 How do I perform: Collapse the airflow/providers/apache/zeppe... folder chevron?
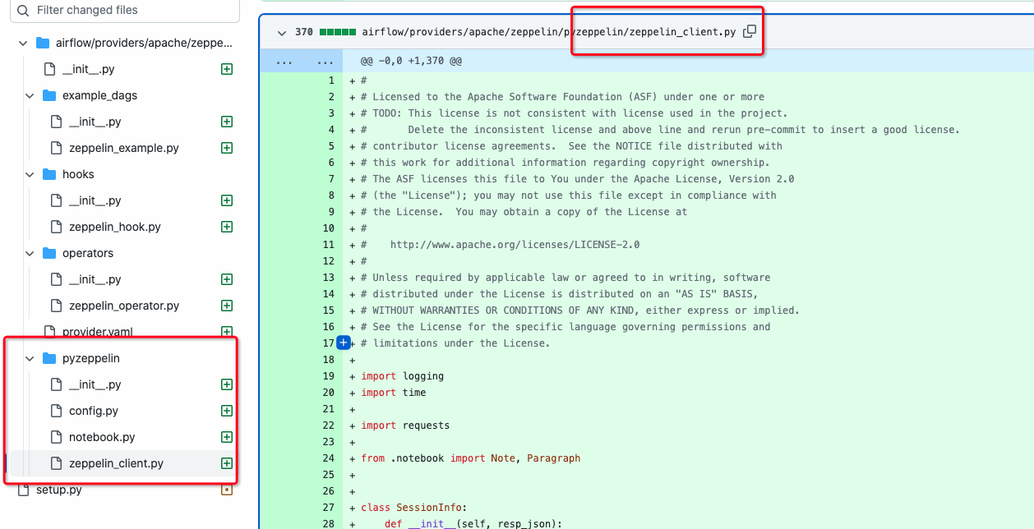(23, 43)
